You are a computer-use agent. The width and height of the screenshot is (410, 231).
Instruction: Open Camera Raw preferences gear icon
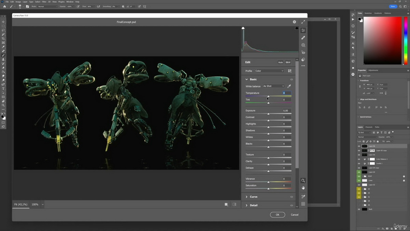point(295,22)
